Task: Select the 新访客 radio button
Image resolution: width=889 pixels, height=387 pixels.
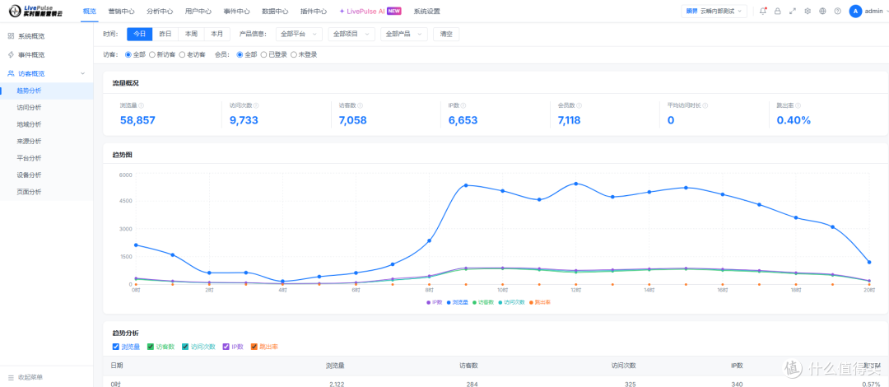Action: (x=152, y=54)
